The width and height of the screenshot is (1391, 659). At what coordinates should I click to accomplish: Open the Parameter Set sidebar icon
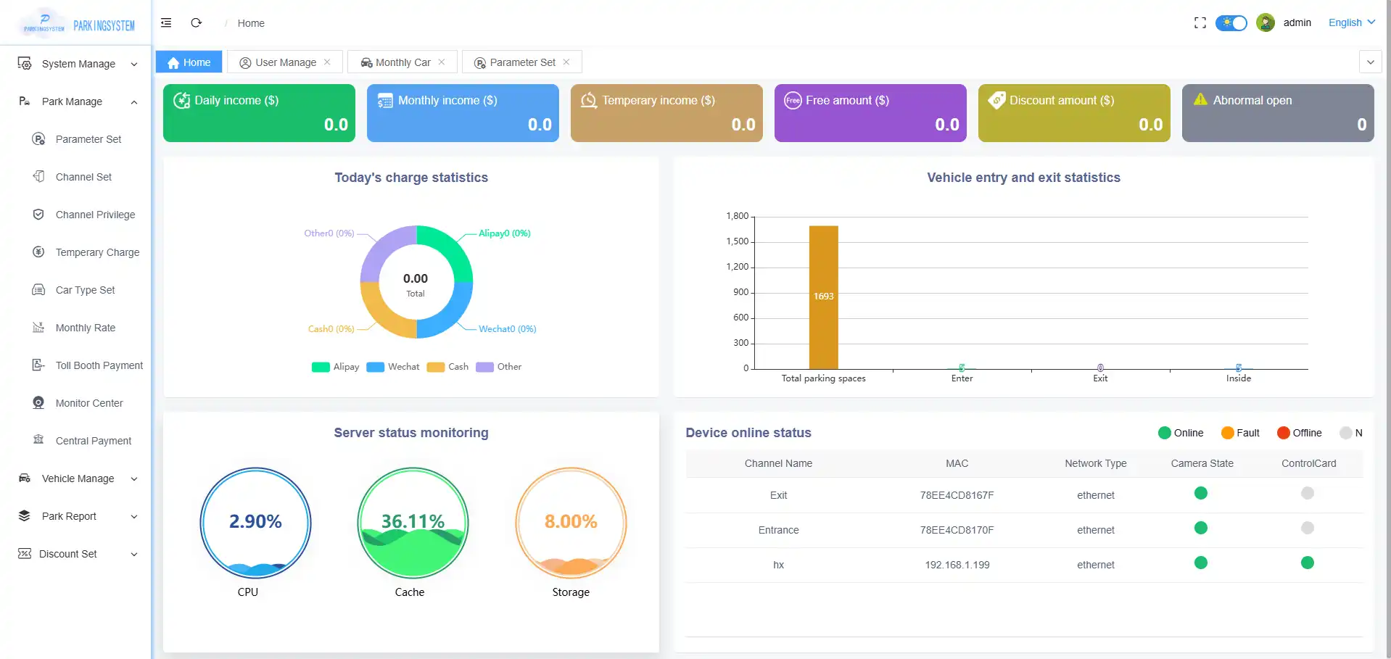pyautogui.click(x=38, y=138)
